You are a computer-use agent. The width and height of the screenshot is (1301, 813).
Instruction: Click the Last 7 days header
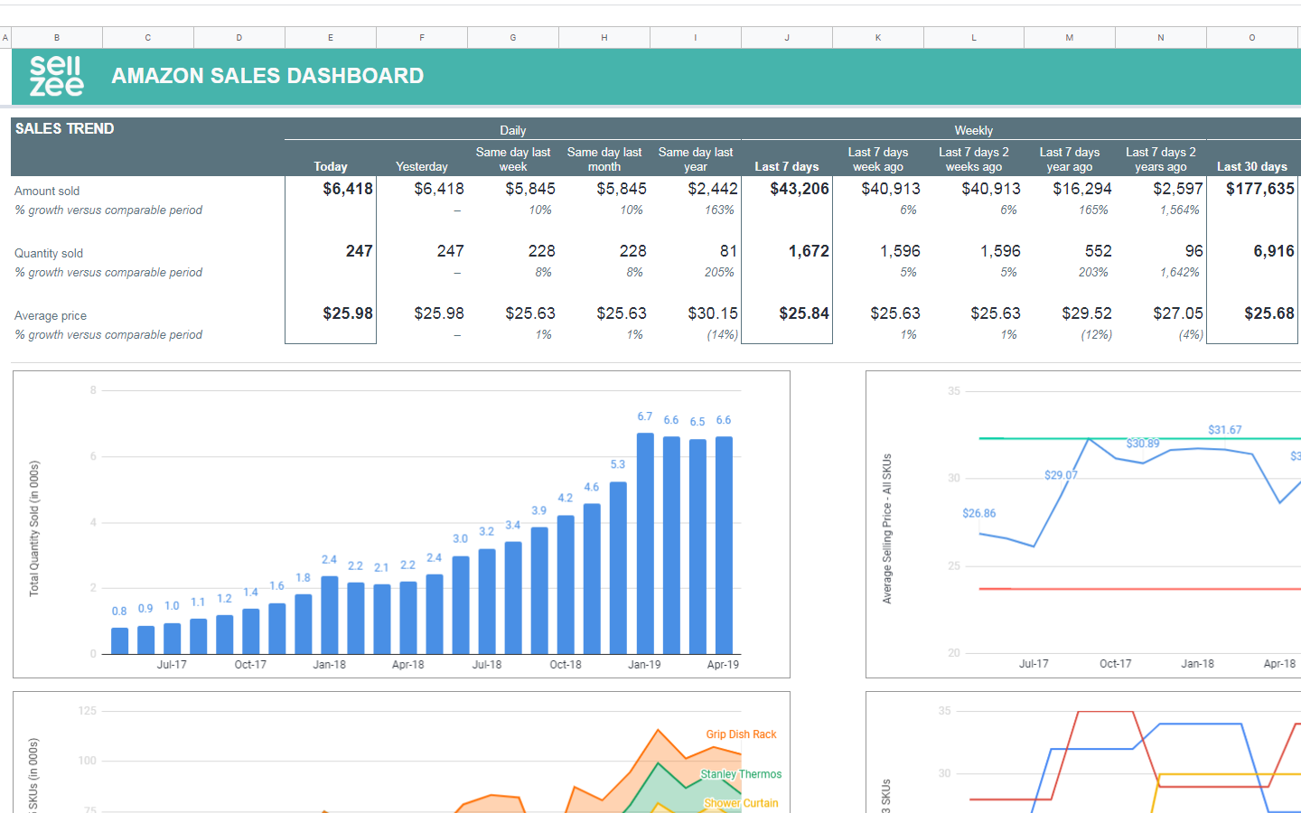[x=787, y=166]
